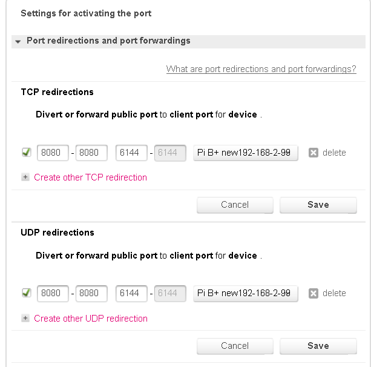Click UDP client port start field 6144
The height and width of the screenshot is (367, 371).
click(132, 293)
